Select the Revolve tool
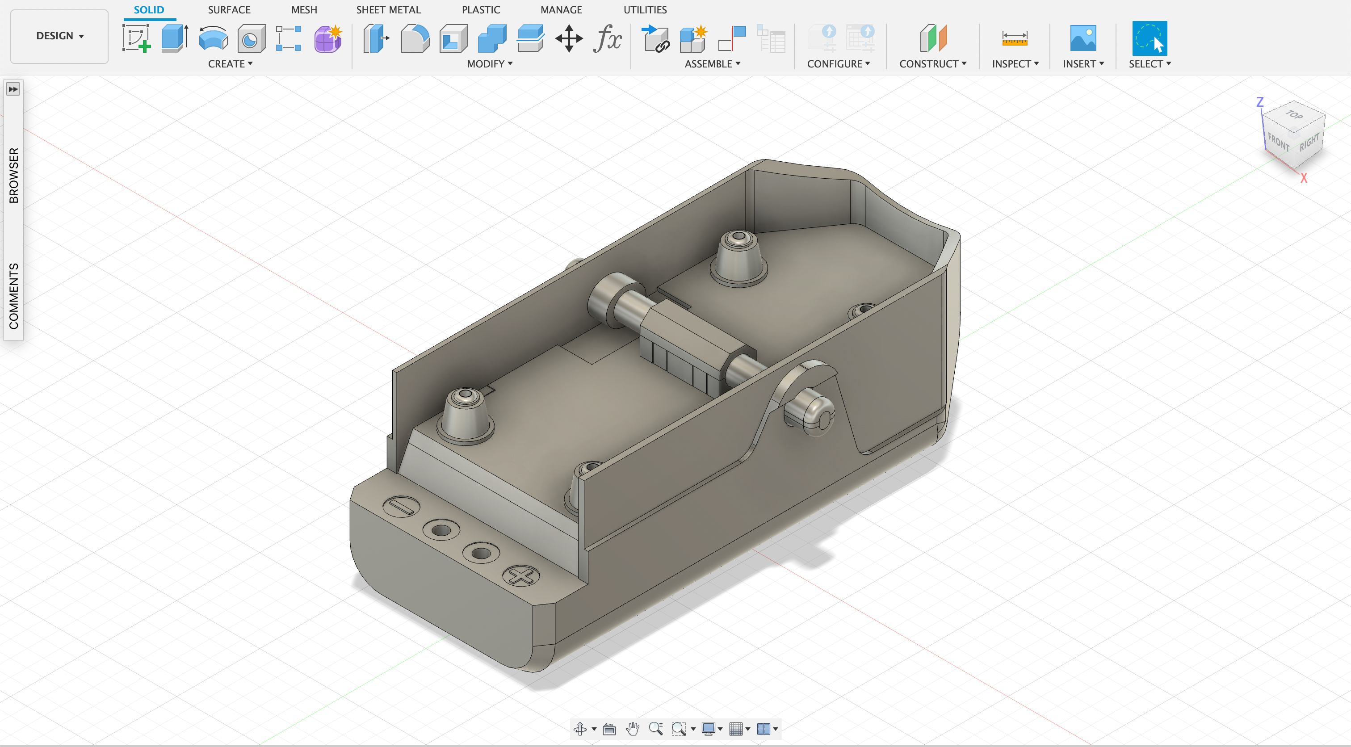 coord(213,38)
